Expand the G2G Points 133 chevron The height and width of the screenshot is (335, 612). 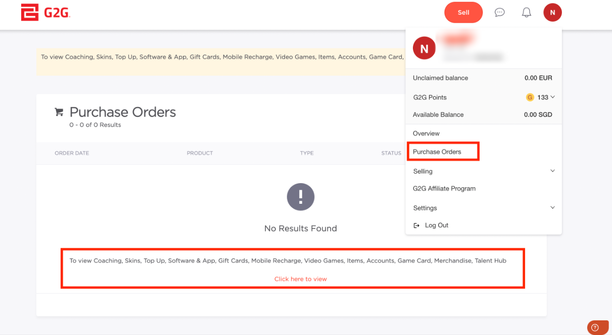click(x=553, y=97)
